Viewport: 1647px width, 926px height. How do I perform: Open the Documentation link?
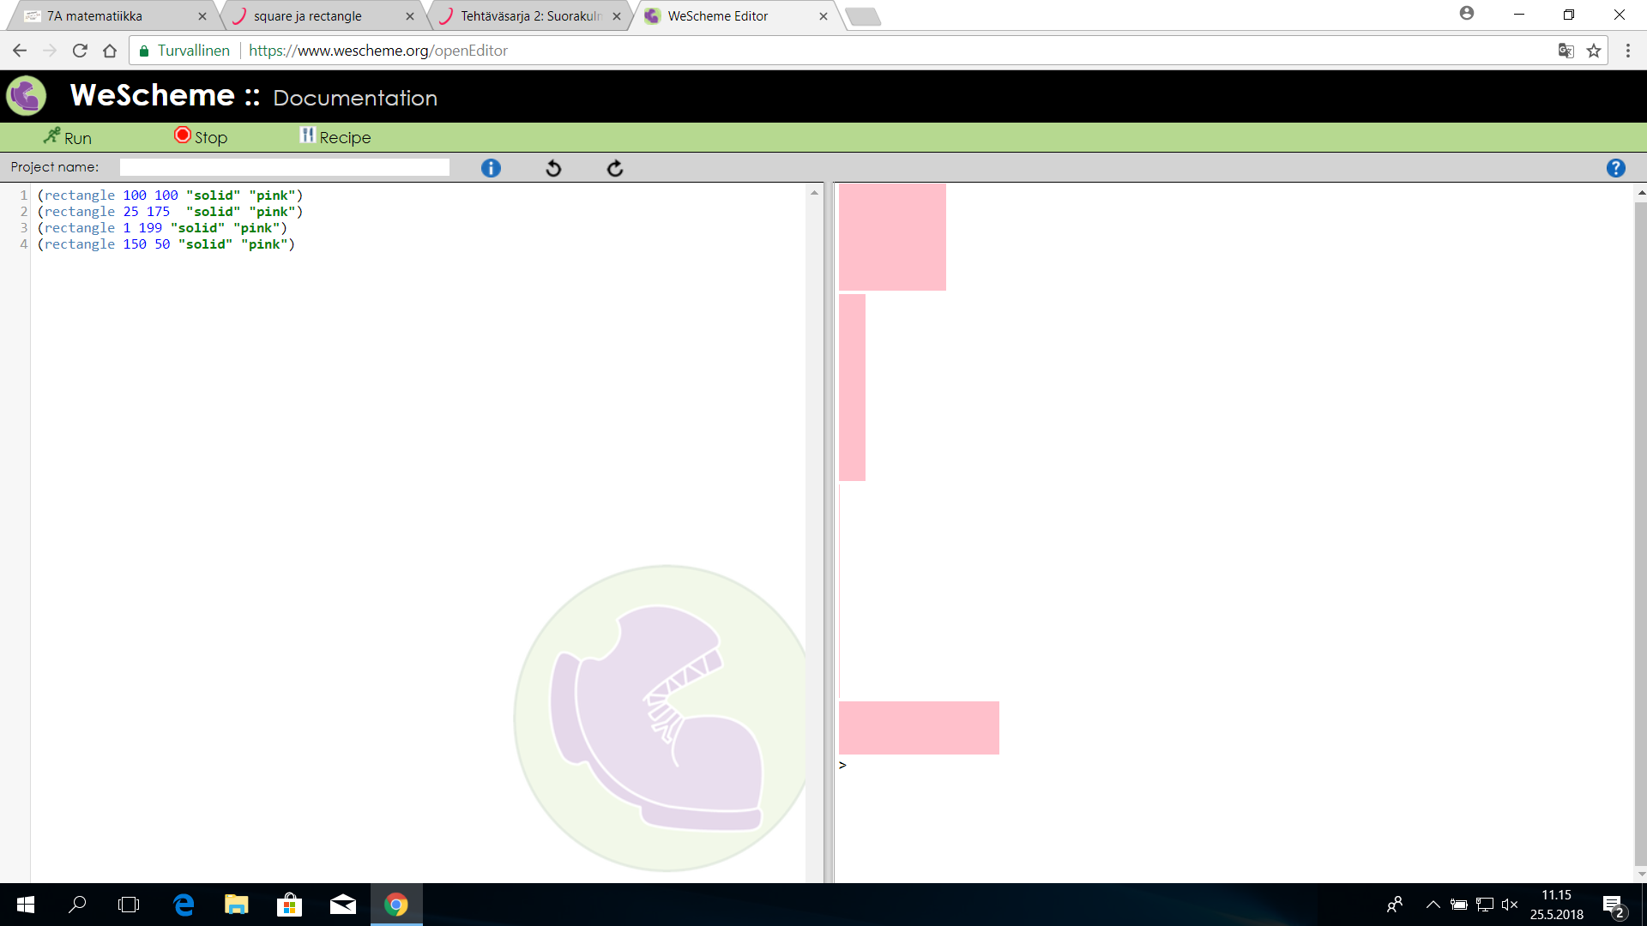[355, 98]
